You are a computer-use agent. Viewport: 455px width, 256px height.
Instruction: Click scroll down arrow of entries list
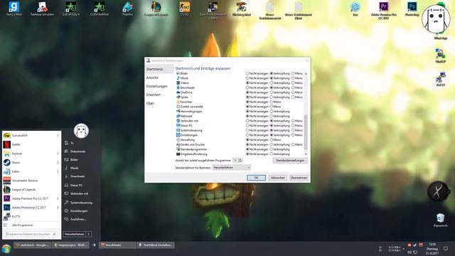(x=306, y=154)
